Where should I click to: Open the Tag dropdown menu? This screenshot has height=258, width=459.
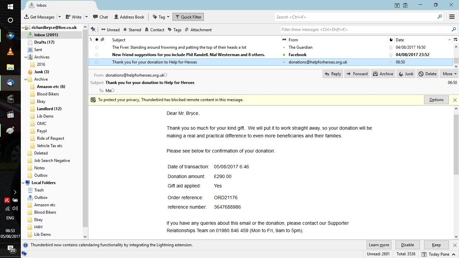pyautogui.click(x=161, y=17)
